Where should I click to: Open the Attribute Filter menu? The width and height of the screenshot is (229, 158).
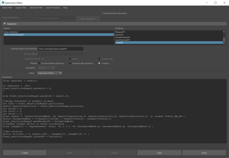pyautogui.click(x=36, y=8)
